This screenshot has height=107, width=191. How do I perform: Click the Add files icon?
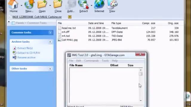[x=71, y=5]
